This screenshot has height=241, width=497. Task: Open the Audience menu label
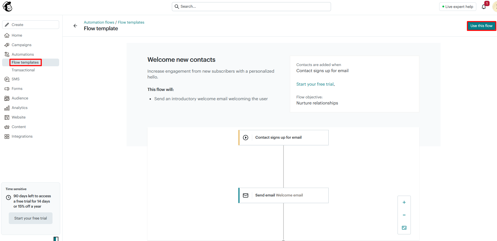pyautogui.click(x=20, y=98)
